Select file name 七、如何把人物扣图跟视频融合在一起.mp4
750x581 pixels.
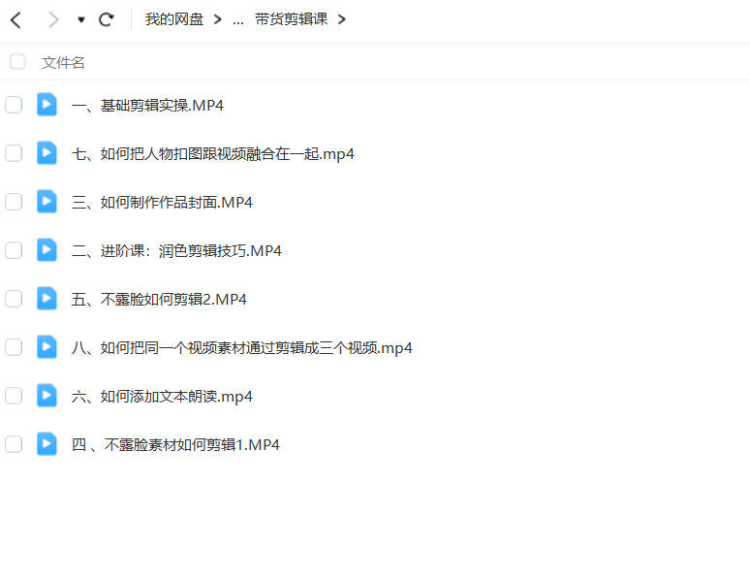213,154
